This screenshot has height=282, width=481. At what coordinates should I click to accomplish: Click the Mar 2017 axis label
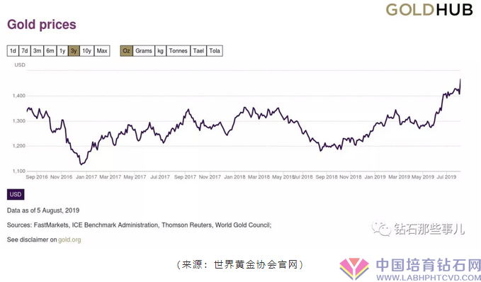(111, 177)
